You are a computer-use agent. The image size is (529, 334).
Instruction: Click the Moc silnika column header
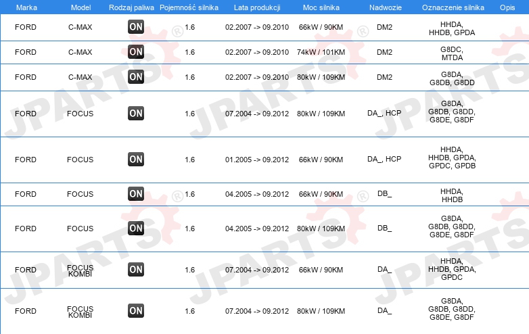tap(321, 7)
